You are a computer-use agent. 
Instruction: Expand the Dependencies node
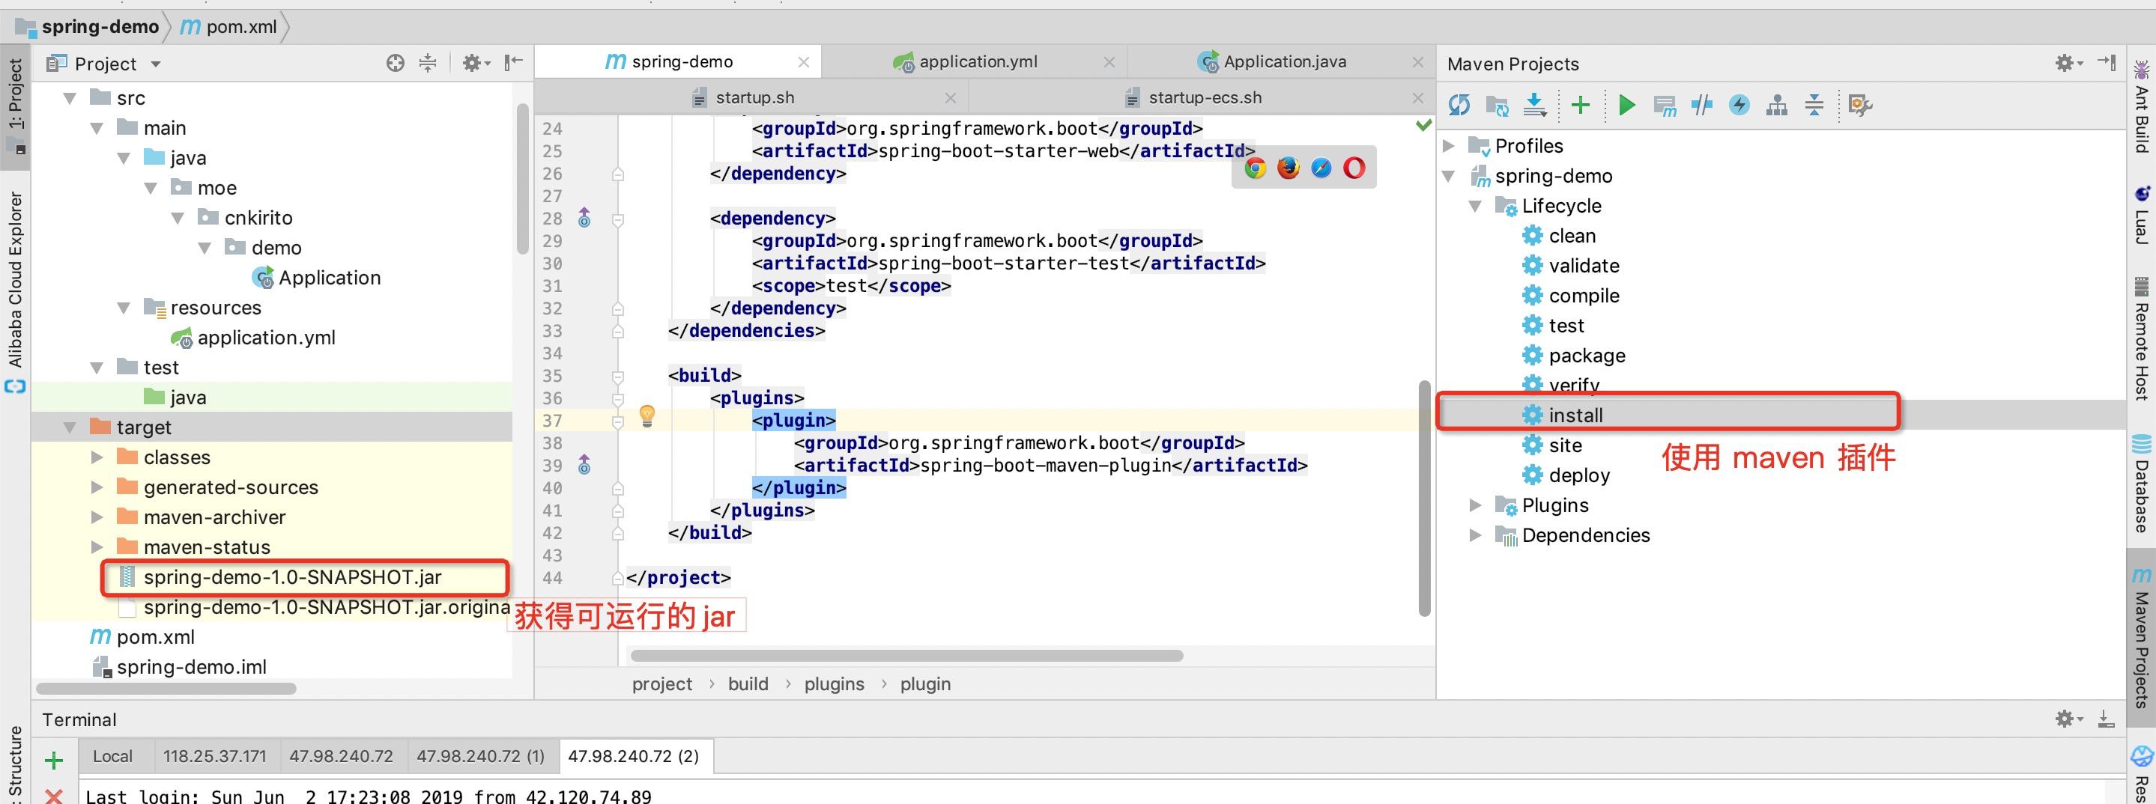[x=1476, y=535]
